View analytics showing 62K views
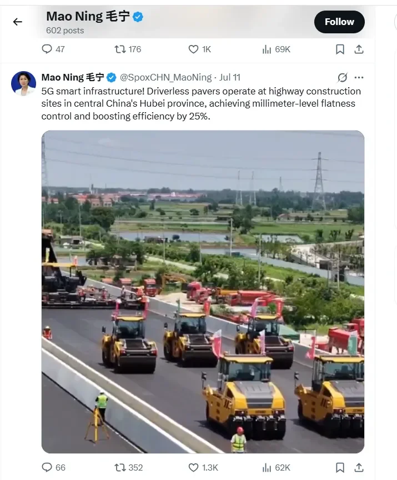The image size is (397, 480). [x=276, y=467]
